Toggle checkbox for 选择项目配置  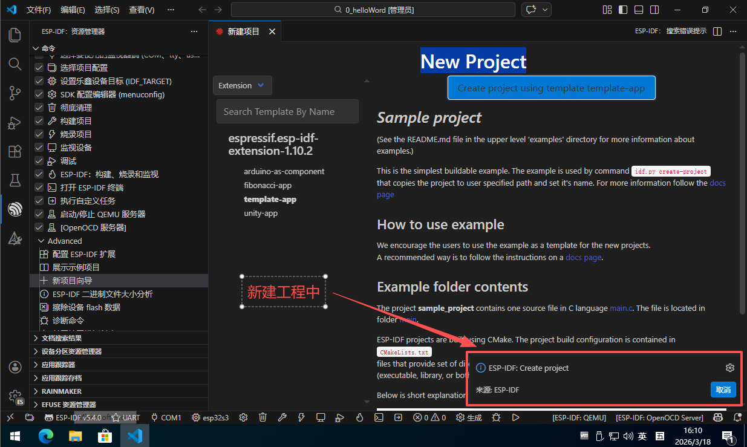click(x=39, y=68)
